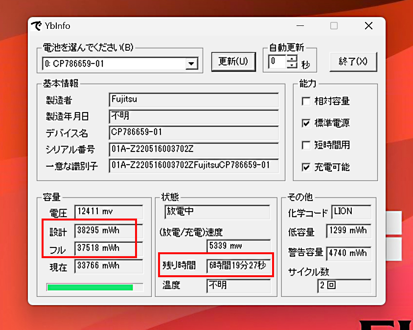The height and width of the screenshot is (330, 413).
Task: Click the デバイス名 field CP786659-01
Action: point(194,132)
